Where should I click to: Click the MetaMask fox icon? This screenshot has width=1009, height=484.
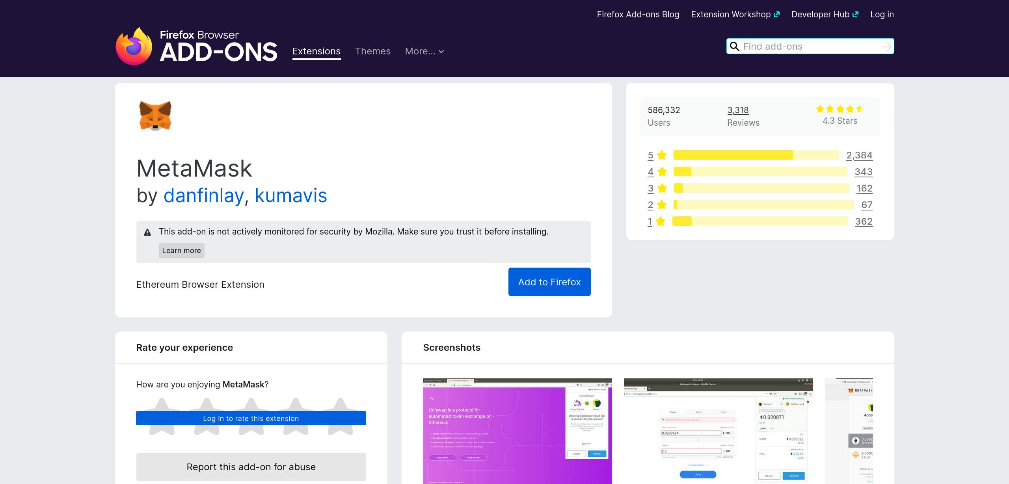click(x=155, y=115)
